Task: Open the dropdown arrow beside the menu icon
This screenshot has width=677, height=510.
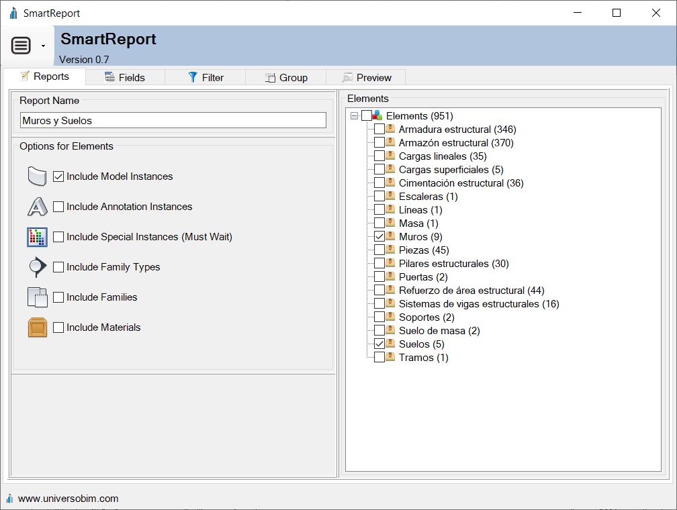Action: [43, 46]
